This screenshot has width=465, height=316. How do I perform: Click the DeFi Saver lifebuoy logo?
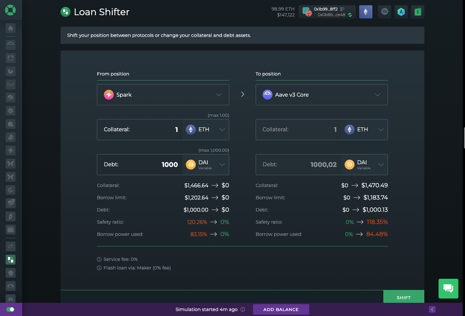[x=11, y=10]
